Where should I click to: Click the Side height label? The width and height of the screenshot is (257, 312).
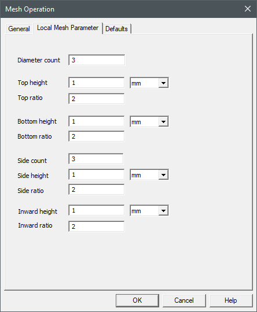click(33, 176)
